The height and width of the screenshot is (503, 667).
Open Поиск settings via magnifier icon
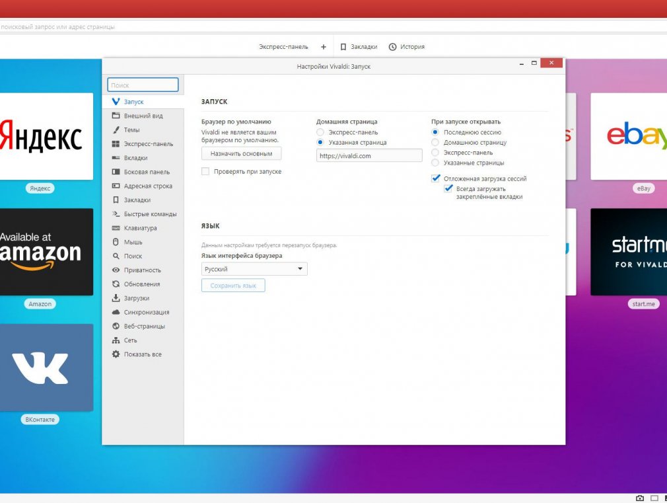tap(116, 256)
